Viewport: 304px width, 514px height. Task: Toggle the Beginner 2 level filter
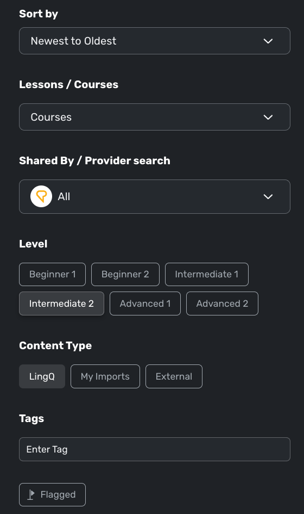click(x=125, y=274)
